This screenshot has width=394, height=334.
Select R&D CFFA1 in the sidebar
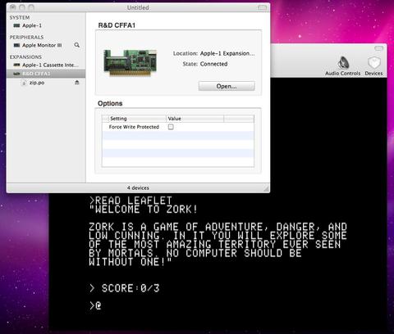point(46,74)
